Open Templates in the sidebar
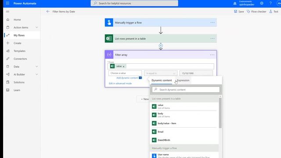 (19, 51)
